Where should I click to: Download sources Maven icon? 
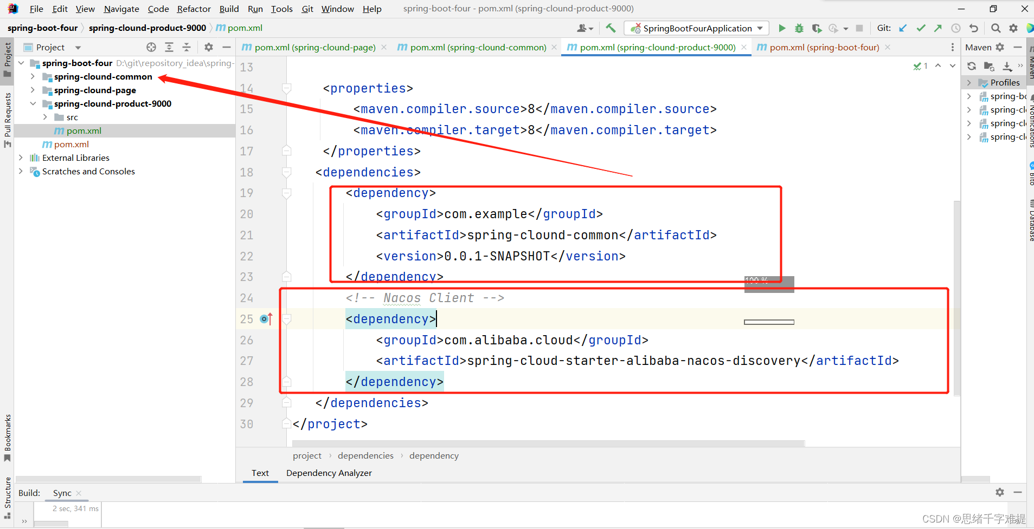coord(1007,66)
